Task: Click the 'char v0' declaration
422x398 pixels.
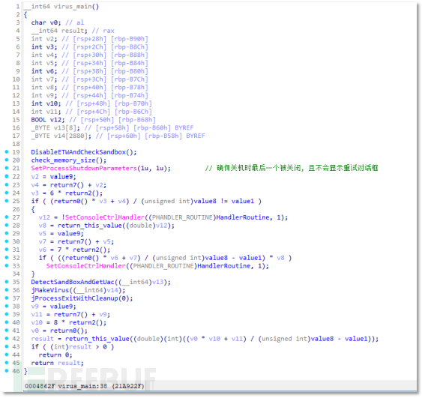Action: pyautogui.click(x=46, y=22)
